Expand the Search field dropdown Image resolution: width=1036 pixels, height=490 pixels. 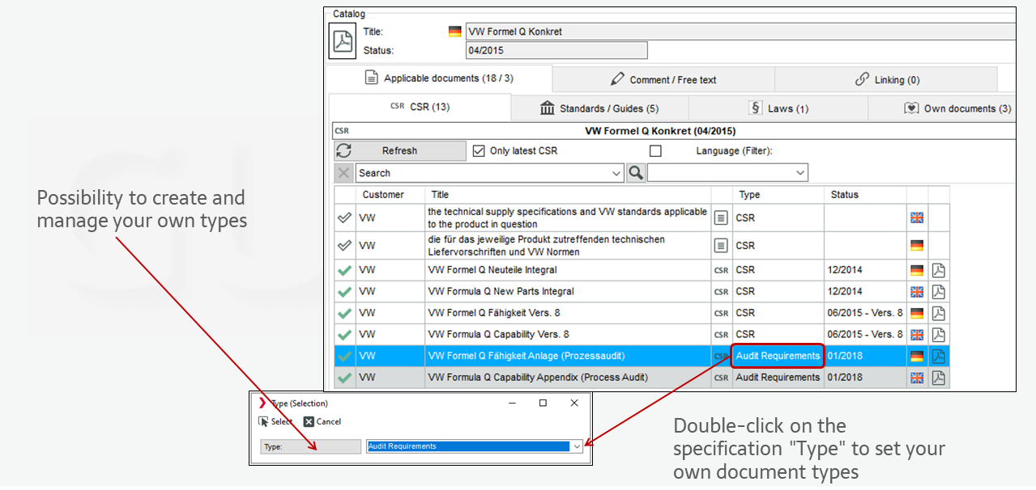[617, 173]
